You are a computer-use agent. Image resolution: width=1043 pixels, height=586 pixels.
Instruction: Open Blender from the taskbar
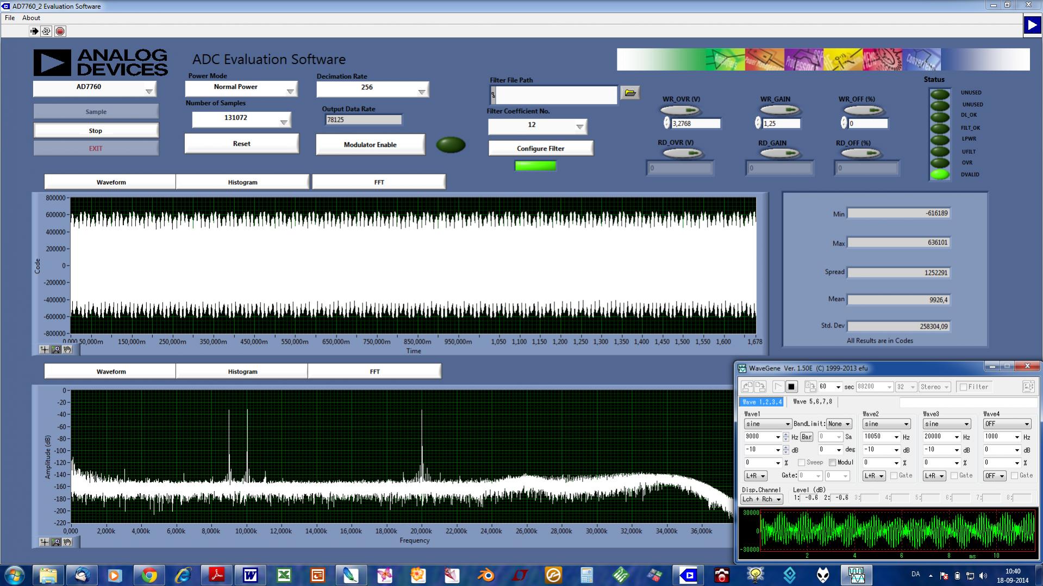coord(486,575)
